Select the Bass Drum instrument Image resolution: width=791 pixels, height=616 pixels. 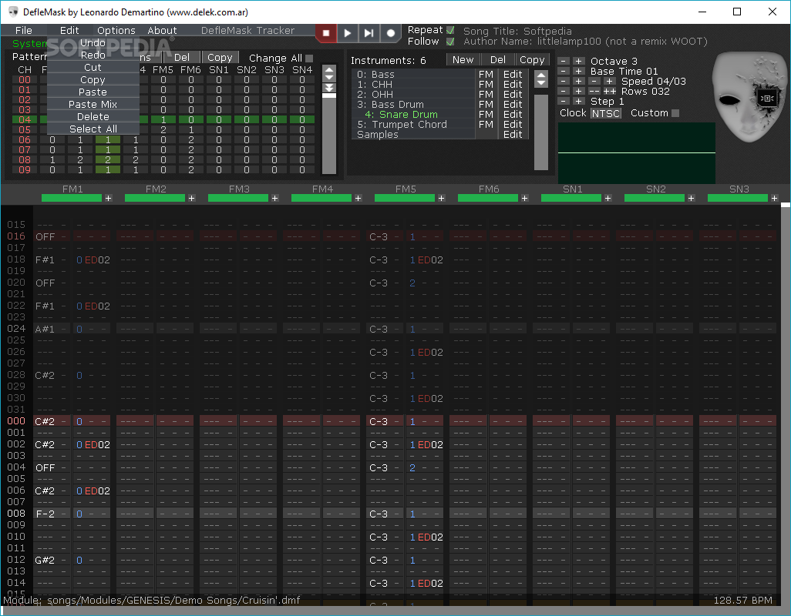tap(414, 104)
